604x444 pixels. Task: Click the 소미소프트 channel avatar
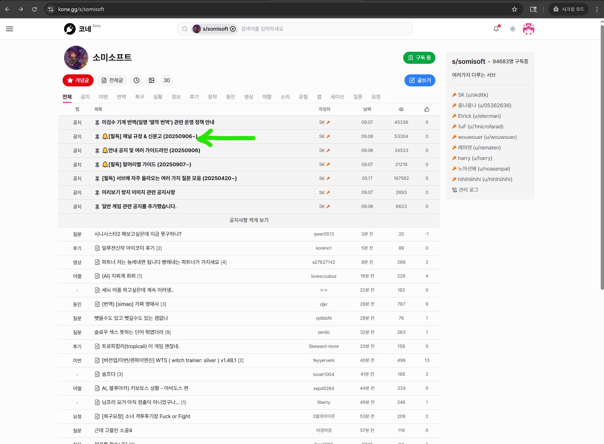tap(76, 58)
